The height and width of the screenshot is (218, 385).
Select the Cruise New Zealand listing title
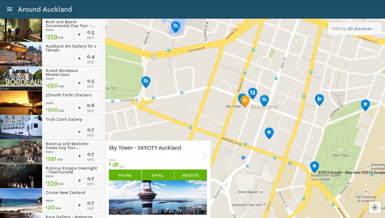[x=65, y=193]
